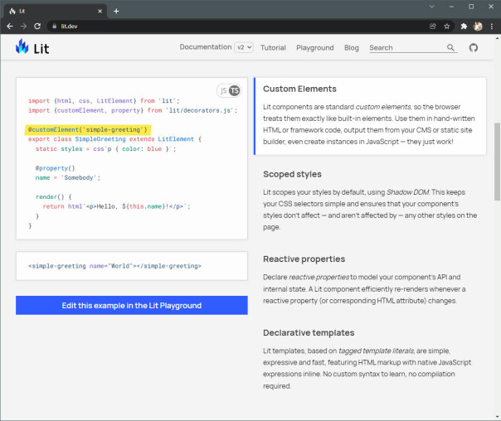This screenshot has width=501, height=421.
Task: Open the Blog nav item
Action: (352, 47)
